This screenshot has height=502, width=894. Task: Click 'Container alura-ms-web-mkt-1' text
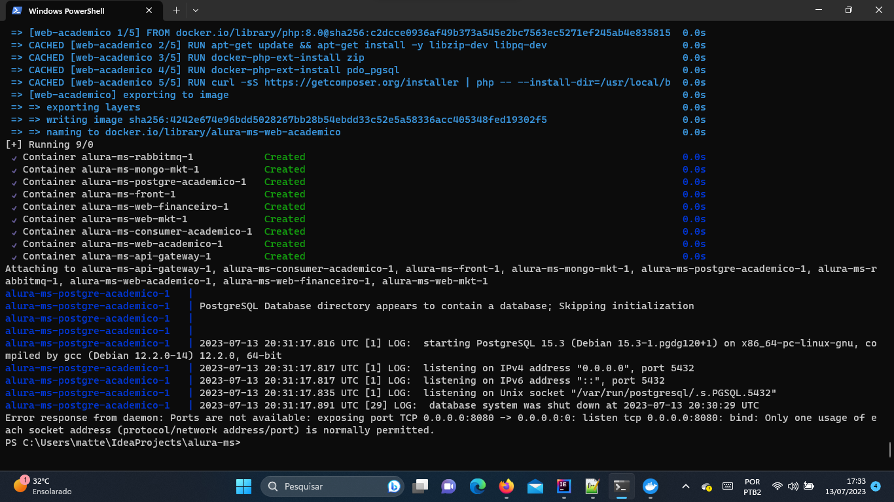tap(105, 219)
